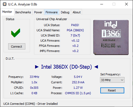The height and width of the screenshot is (107, 133).
Task: Close the U.C.A. Analyzer window
Action: coord(126,4)
